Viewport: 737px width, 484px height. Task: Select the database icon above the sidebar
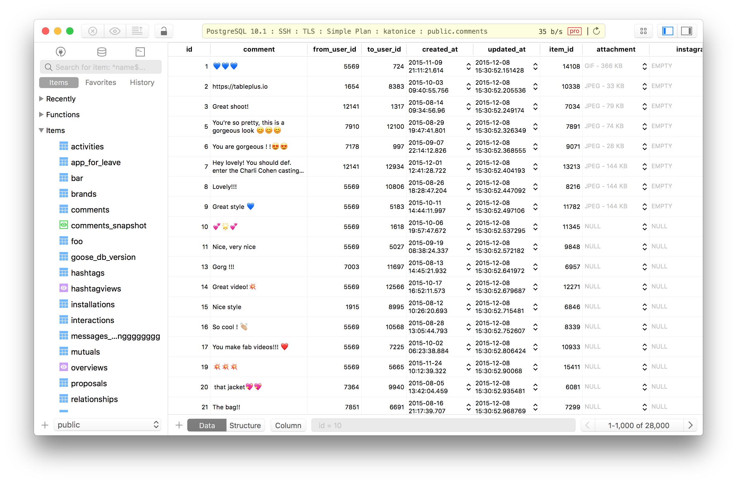(x=102, y=51)
